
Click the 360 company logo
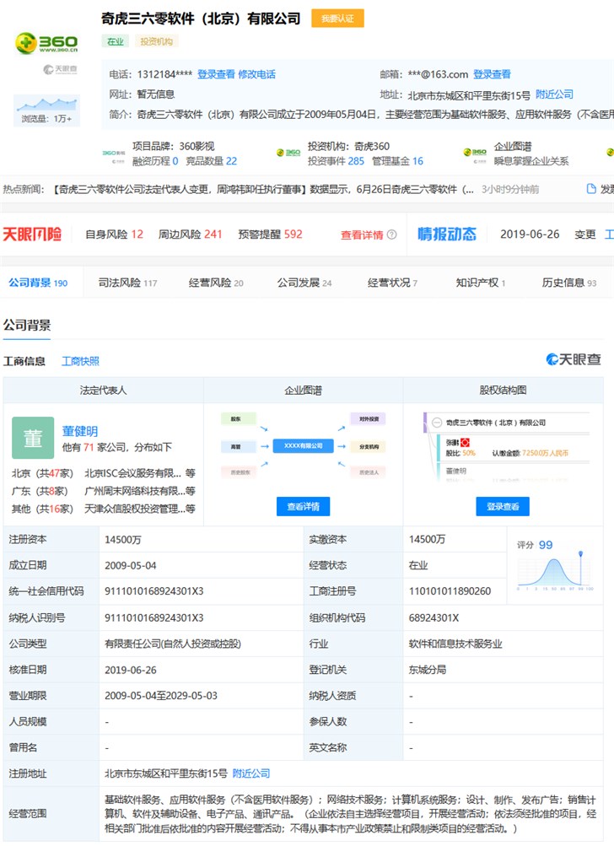click(x=46, y=44)
